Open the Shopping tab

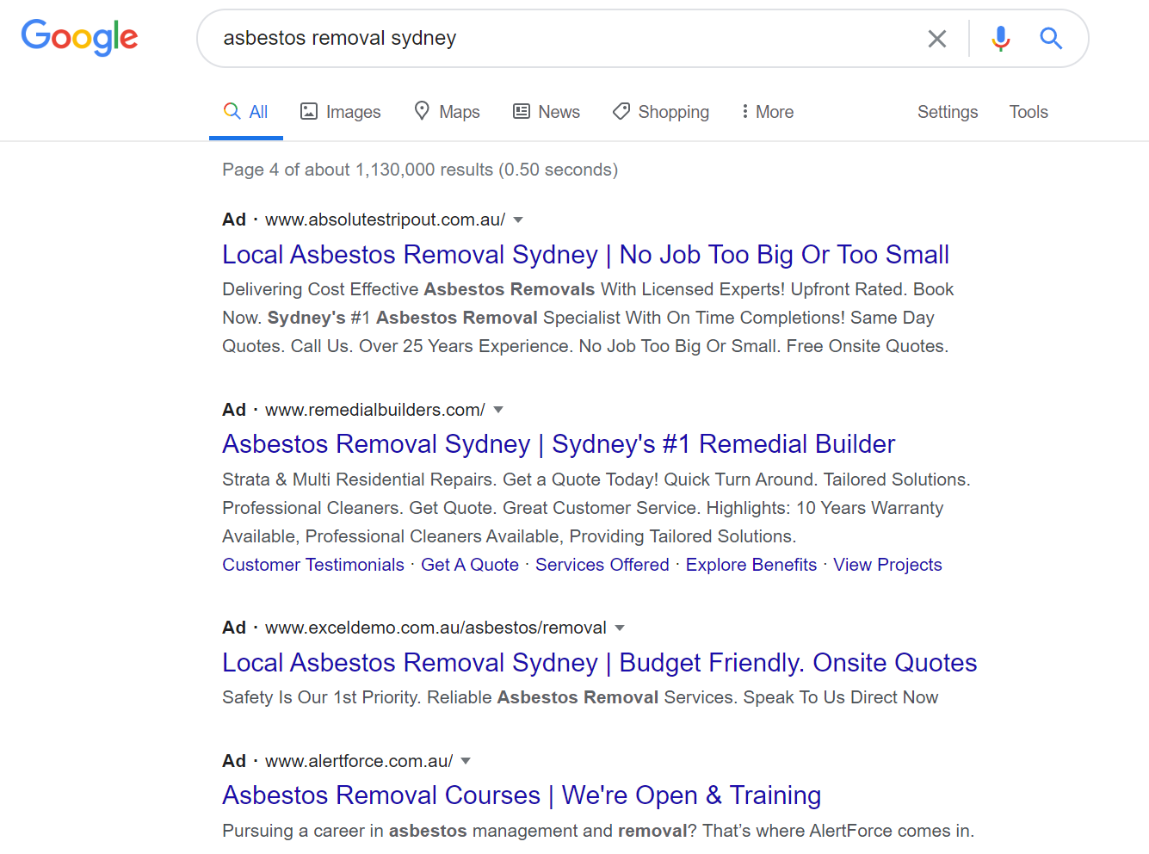661,112
